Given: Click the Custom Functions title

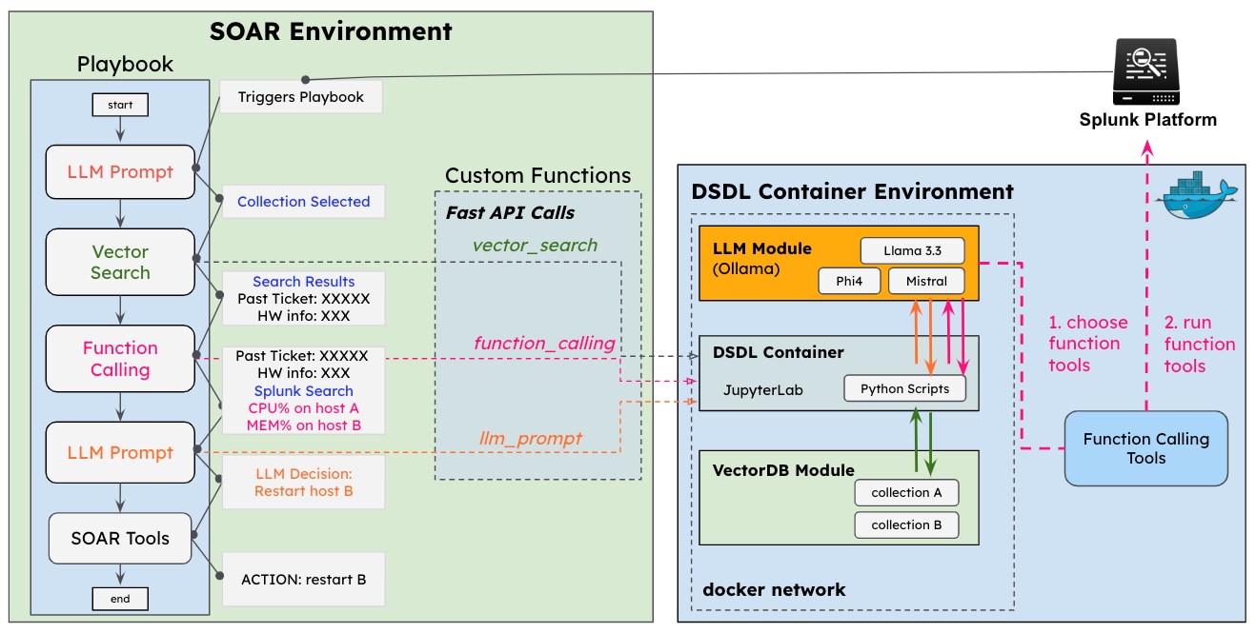Looking at the screenshot, I should coord(537,175).
